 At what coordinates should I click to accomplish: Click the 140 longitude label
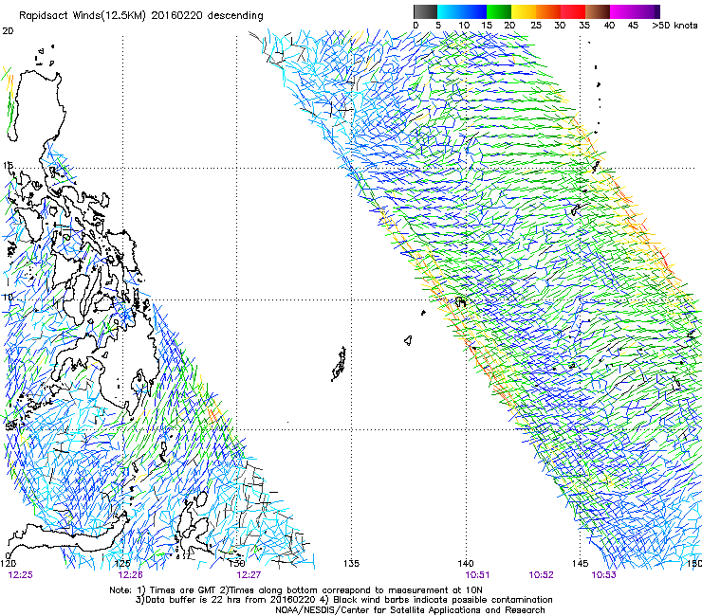[x=466, y=563]
